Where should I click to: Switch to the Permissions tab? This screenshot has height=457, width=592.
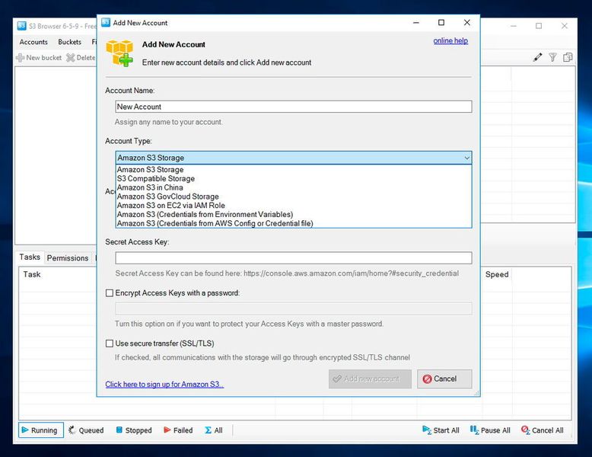[68, 257]
